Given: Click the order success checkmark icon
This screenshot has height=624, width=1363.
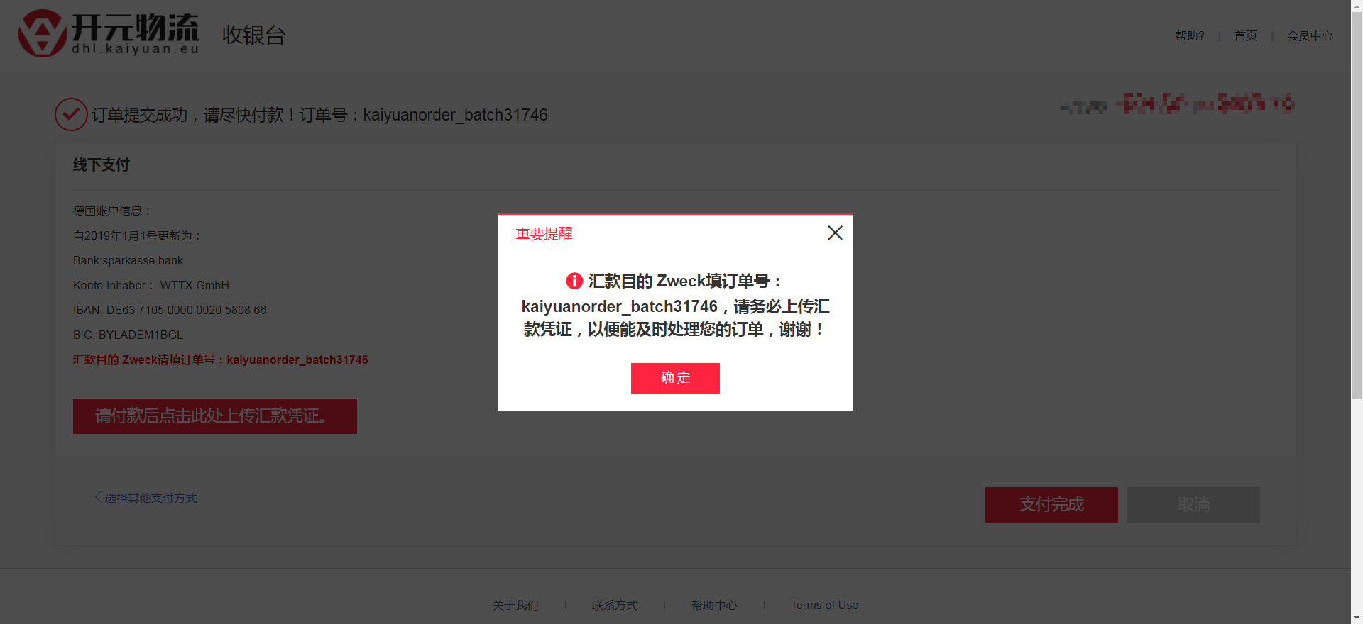Looking at the screenshot, I should 71,115.
